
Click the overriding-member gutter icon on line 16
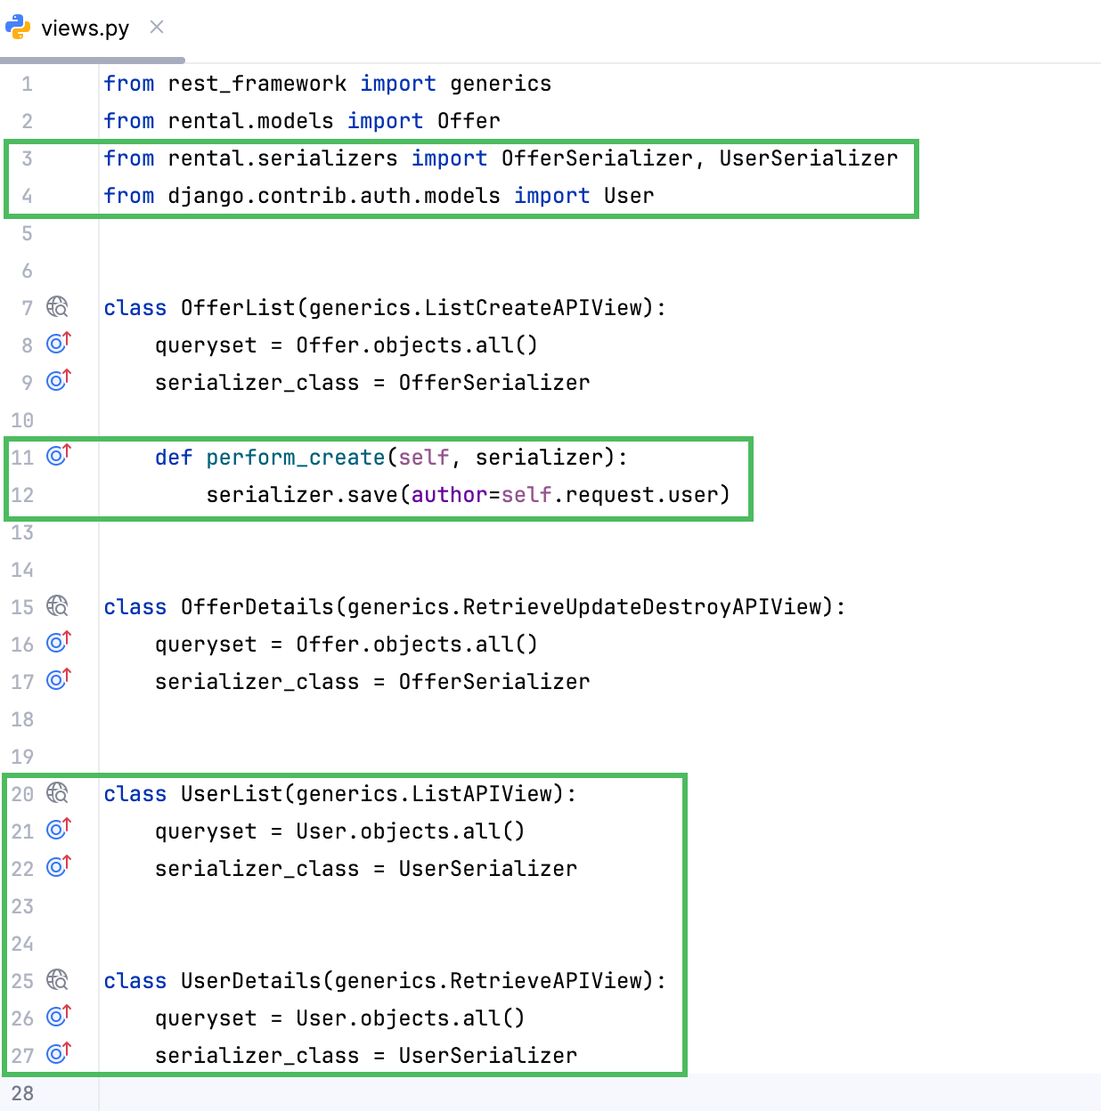tap(57, 644)
